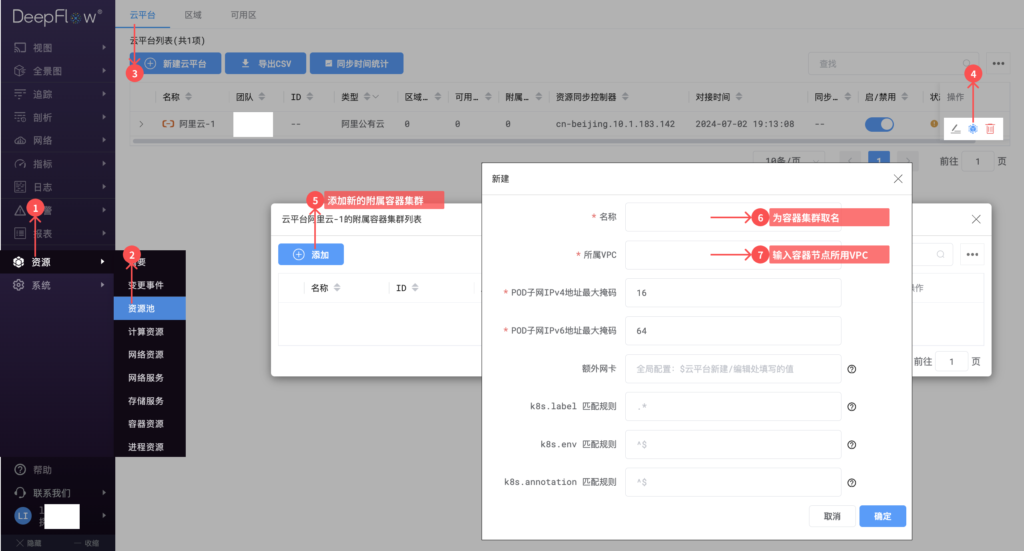
Task: Select the 网络 sidebar icon
Action: click(20, 140)
